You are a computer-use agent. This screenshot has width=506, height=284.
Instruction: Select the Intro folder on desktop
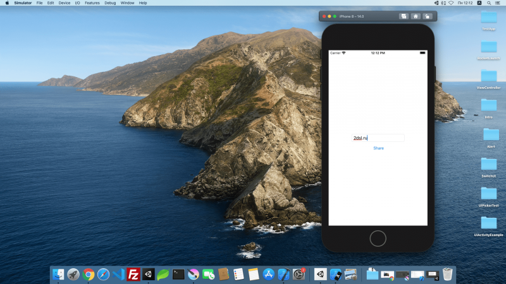pos(488,105)
